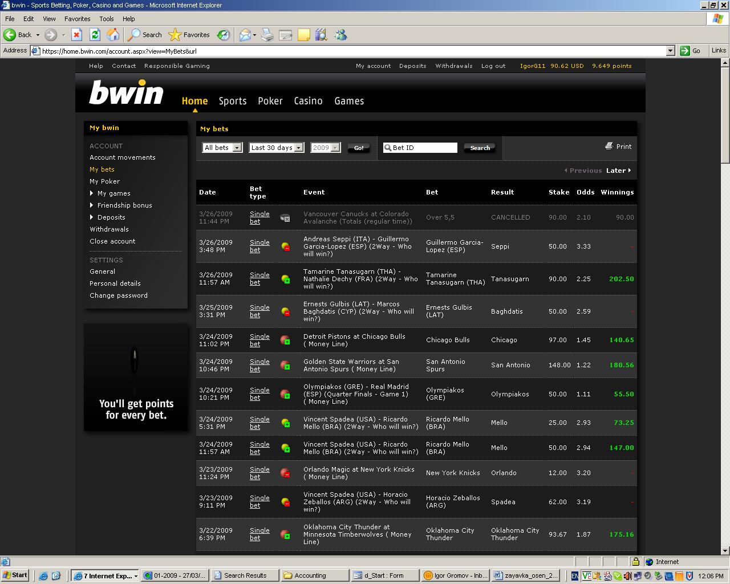Click the browser address bar URL field

point(352,51)
